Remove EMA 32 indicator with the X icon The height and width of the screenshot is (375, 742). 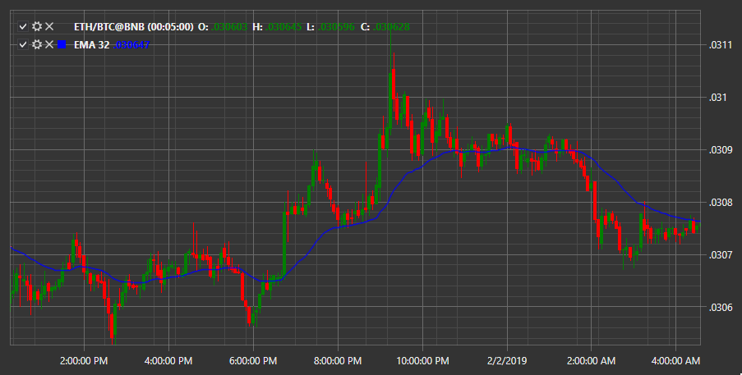[x=49, y=44]
